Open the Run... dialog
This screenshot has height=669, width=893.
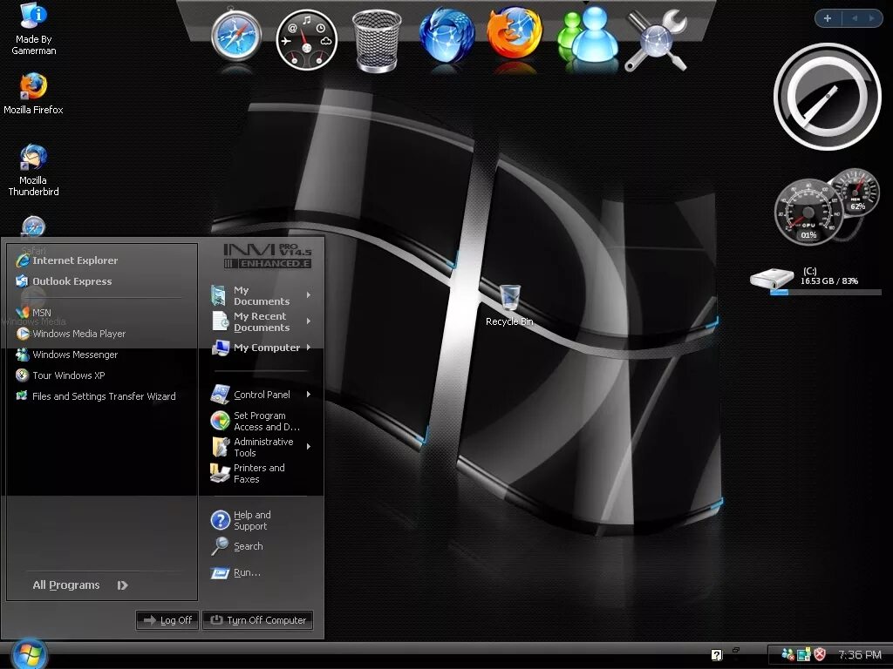(235, 572)
